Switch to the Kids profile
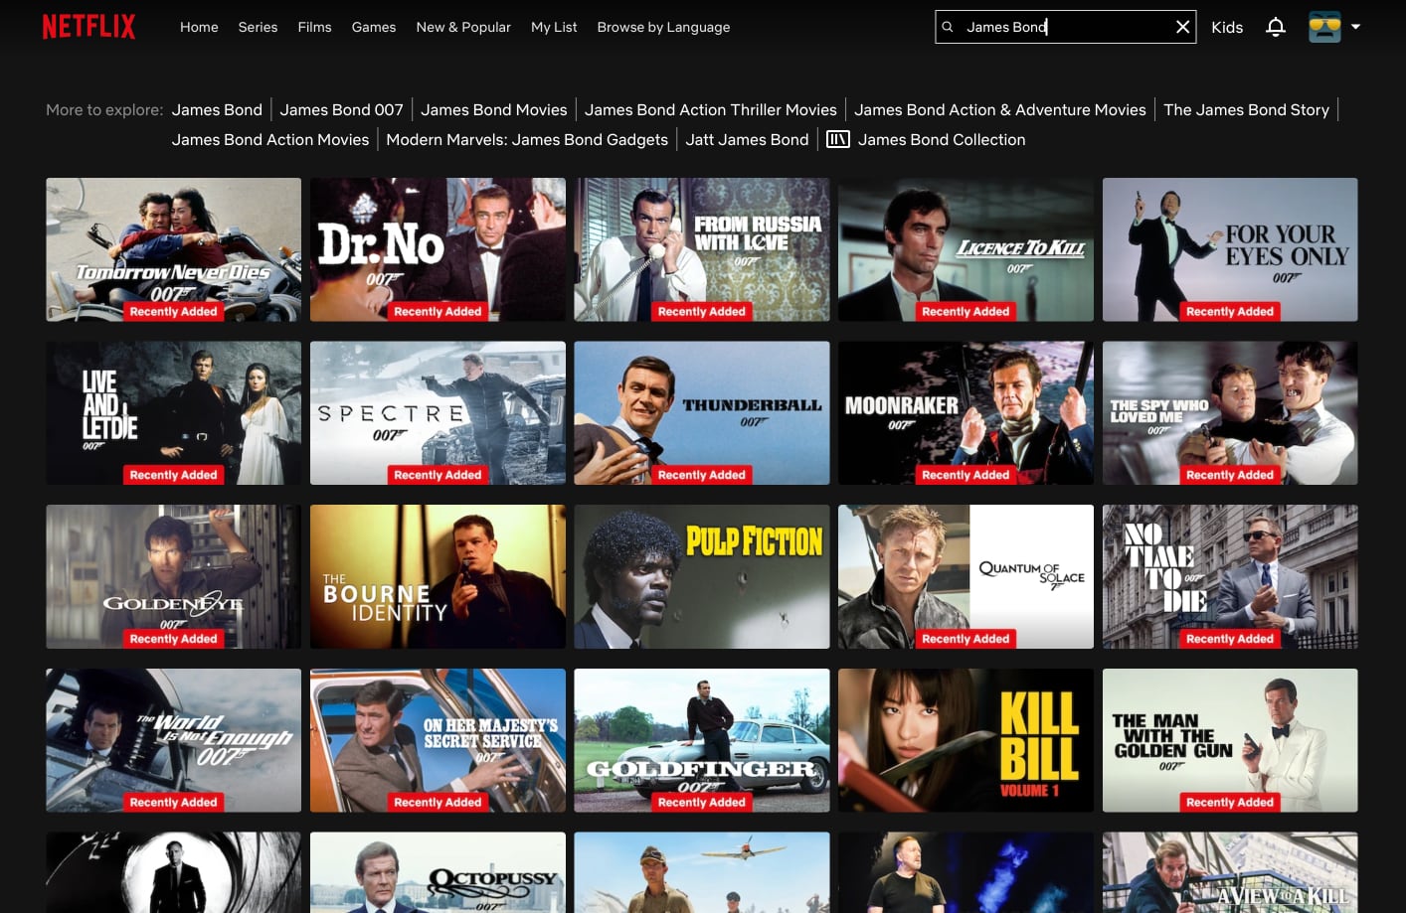Image resolution: width=1406 pixels, height=913 pixels. pyautogui.click(x=1227, y=27)
